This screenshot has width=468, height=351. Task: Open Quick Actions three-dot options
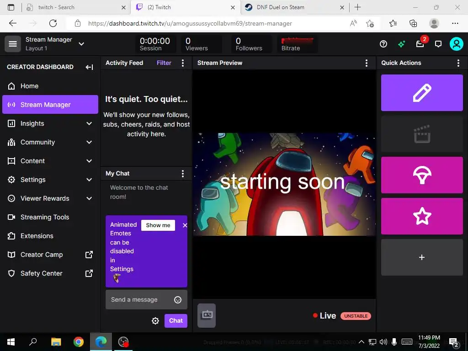pos(458,63)
